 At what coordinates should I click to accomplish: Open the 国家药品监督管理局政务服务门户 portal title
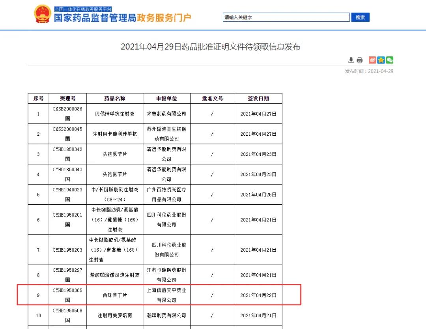tap(122, 18)
